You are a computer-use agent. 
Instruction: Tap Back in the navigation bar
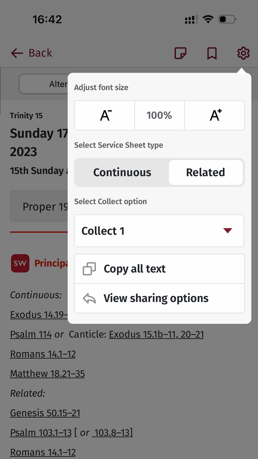coord(41,53)
